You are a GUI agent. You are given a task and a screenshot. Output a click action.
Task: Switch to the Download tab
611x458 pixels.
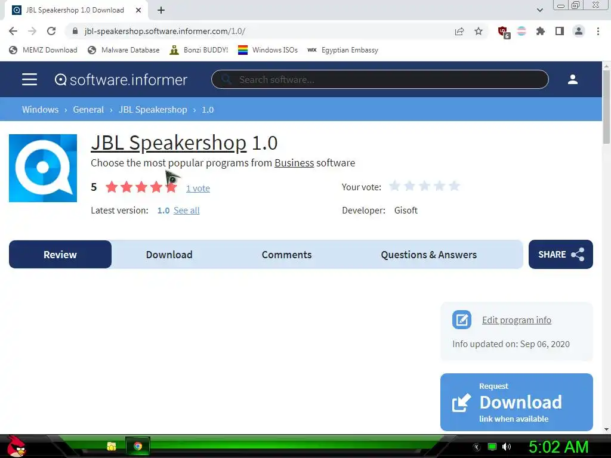(x=169, y=254)
